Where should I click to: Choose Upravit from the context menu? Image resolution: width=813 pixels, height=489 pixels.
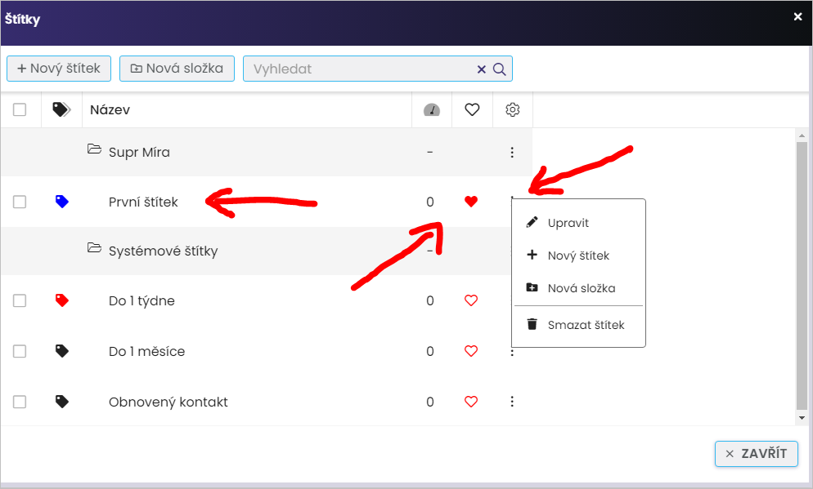coord(568,223)
